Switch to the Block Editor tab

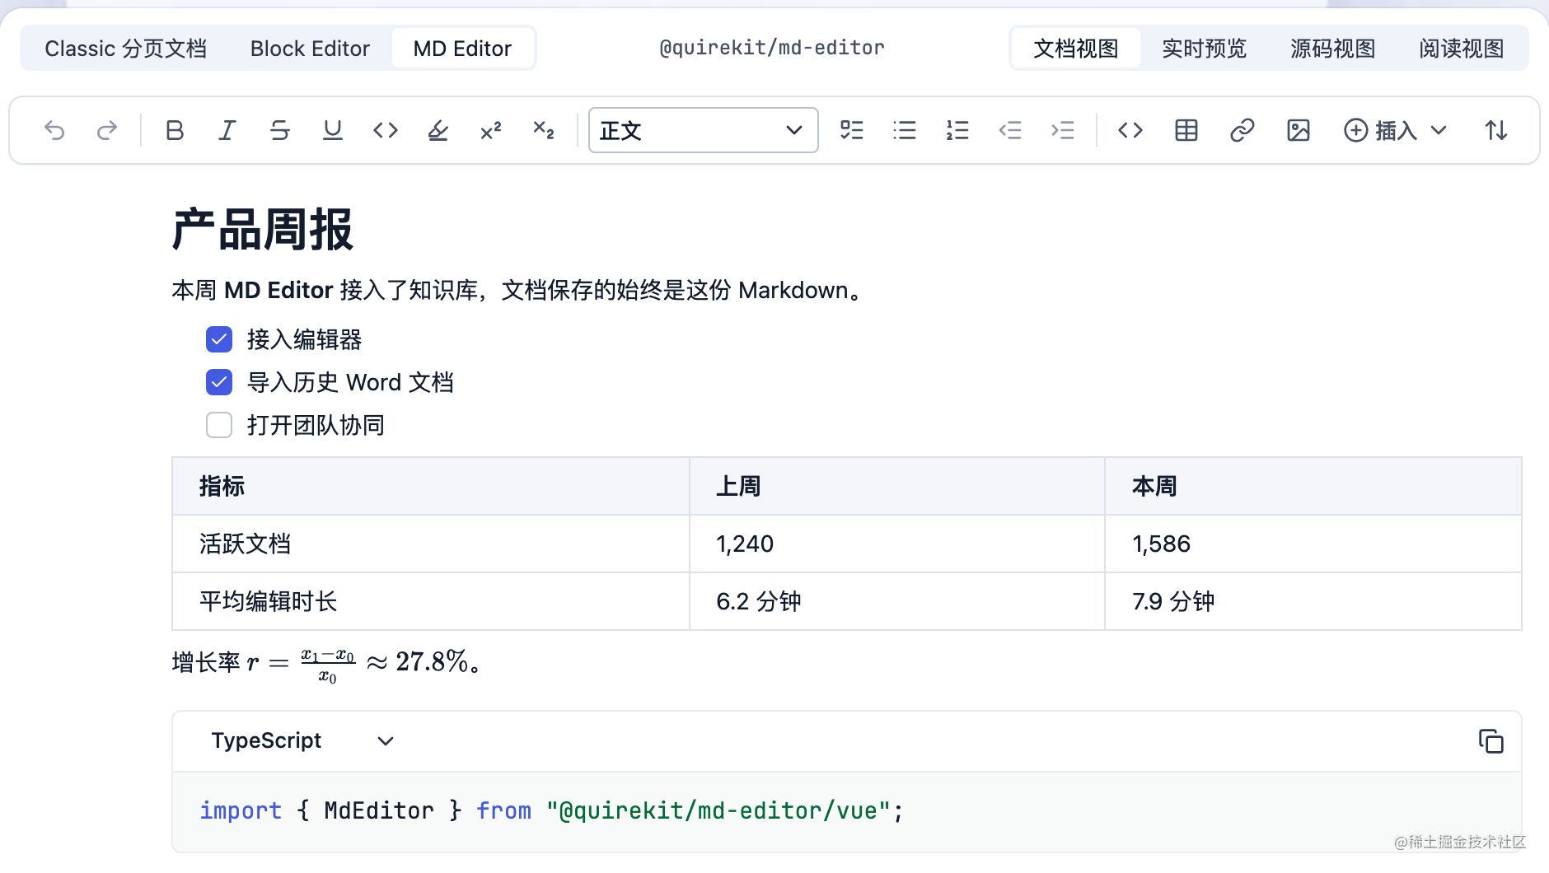(x=310, y=49)
